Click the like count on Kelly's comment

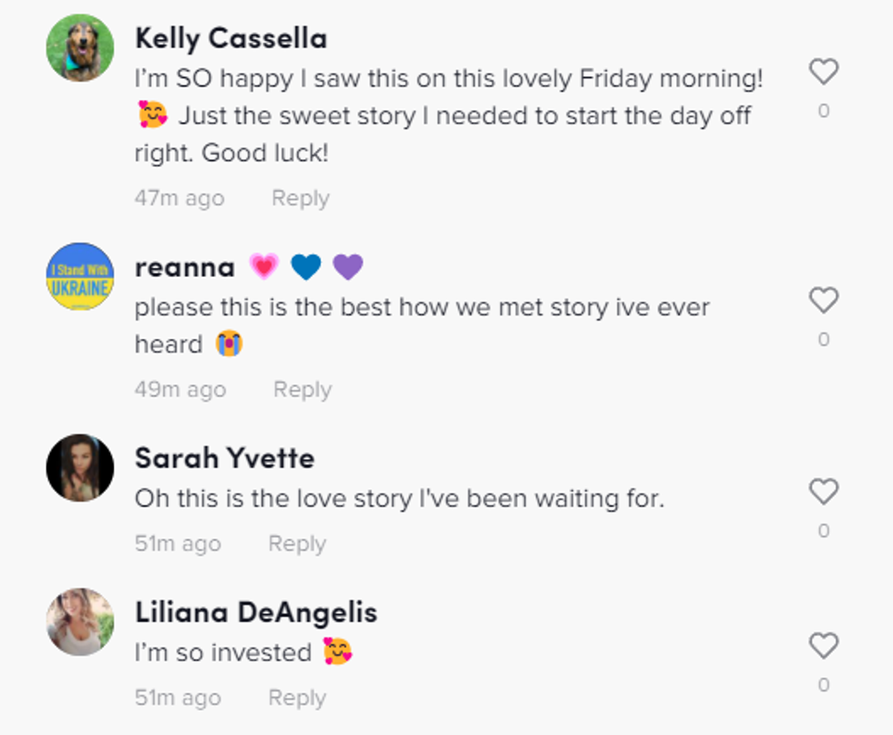click(823, 111)
